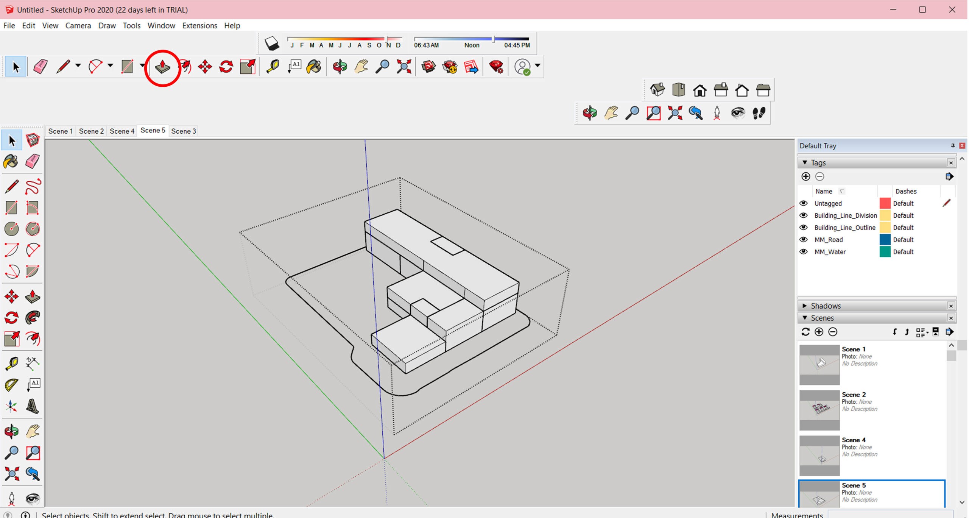Image resolution: width=969 pixels, height=518 pixels.
Task: Hide the MM_Road tag visibility
Action: click(804, 239)
